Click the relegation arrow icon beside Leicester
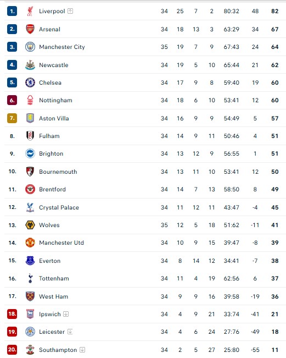286x358 pixels. 70,332
